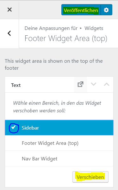Click the Wähle einen Bereich instruction text

57,107
